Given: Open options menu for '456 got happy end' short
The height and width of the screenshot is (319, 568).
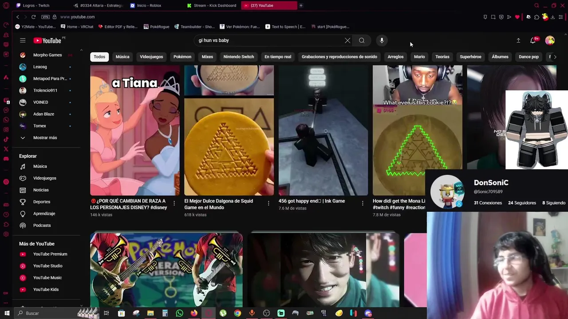Looking at the screenshot, I should (x=363, y=203).
